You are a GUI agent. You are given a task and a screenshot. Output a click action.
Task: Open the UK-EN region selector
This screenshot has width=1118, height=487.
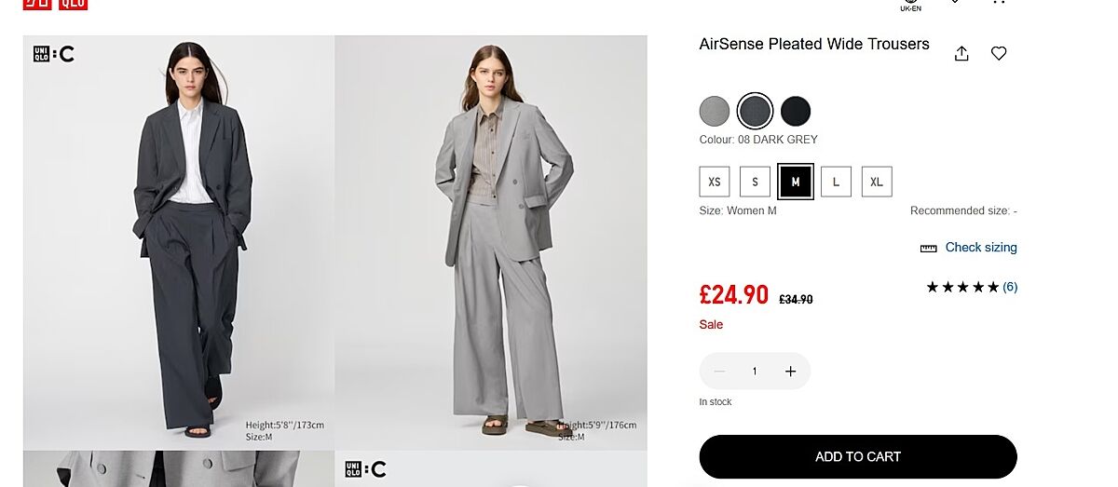point(910,6)
